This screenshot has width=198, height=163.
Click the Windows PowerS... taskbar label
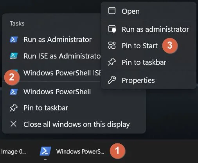coord(80,151)
